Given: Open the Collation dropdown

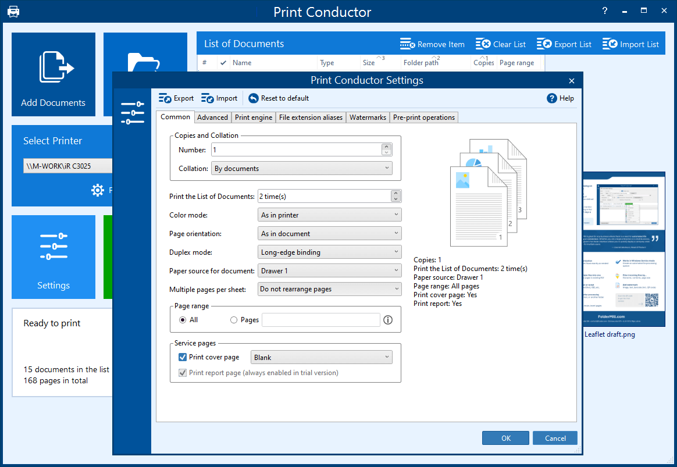Looking at the screenshot, I should tap(302, 168).
